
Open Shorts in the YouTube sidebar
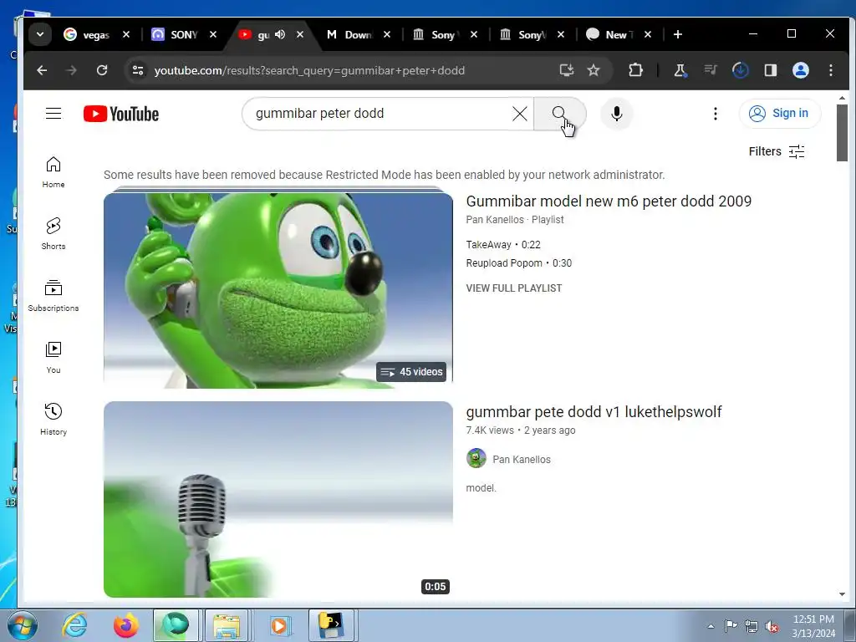coord(53,234)
